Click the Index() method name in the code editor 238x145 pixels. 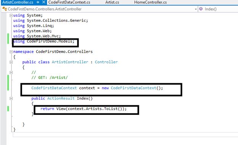pos(85,98)
